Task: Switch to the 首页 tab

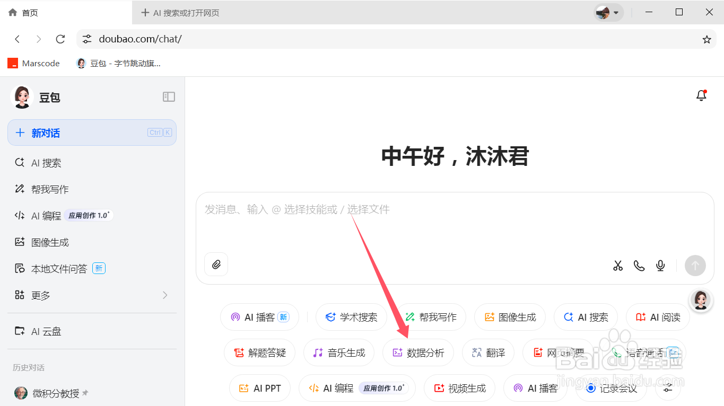Action: click(66, 12)
